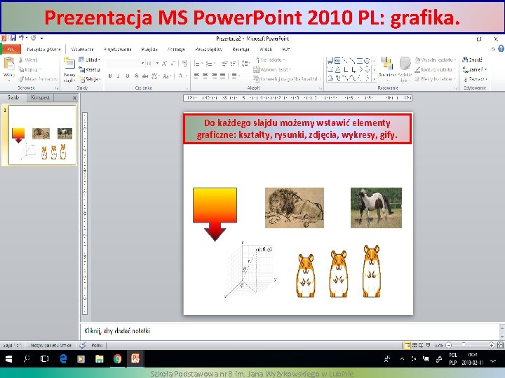The width and height of the screenshot is (505, 378).
Task: Toggle strikethrough formatting
Action: tap(145, 76)
